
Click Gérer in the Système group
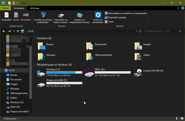pos(111,22)
